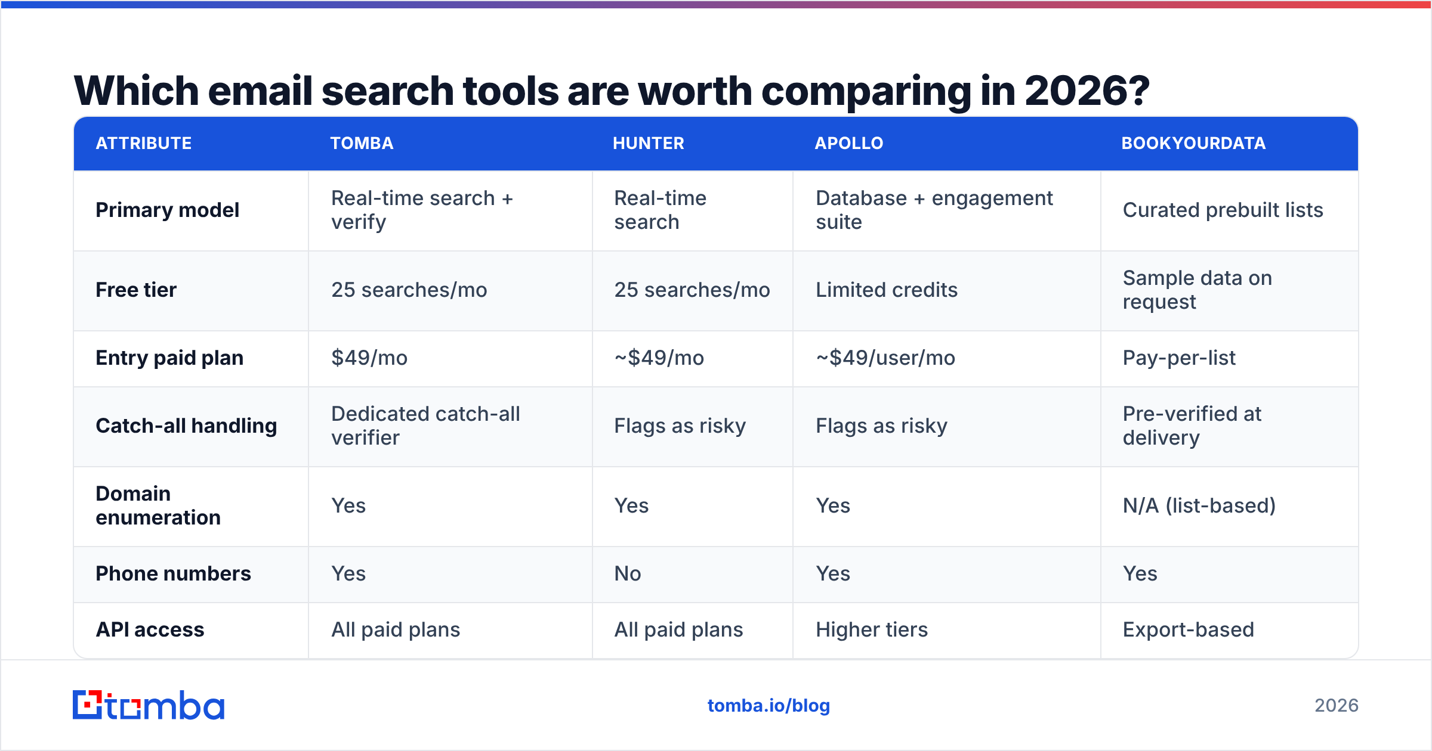1432x751 pixels.
Task: Click BookYourData's Phone numbers 'Yes' cell
Action: 1230,575
